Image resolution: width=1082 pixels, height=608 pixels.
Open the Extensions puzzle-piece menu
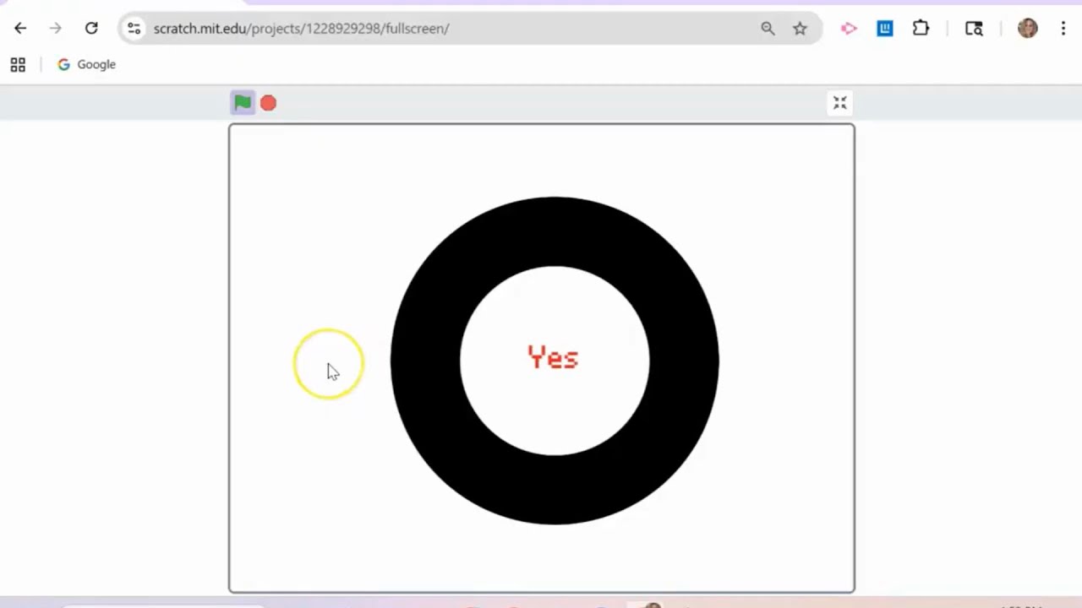[x=921, y=29]
